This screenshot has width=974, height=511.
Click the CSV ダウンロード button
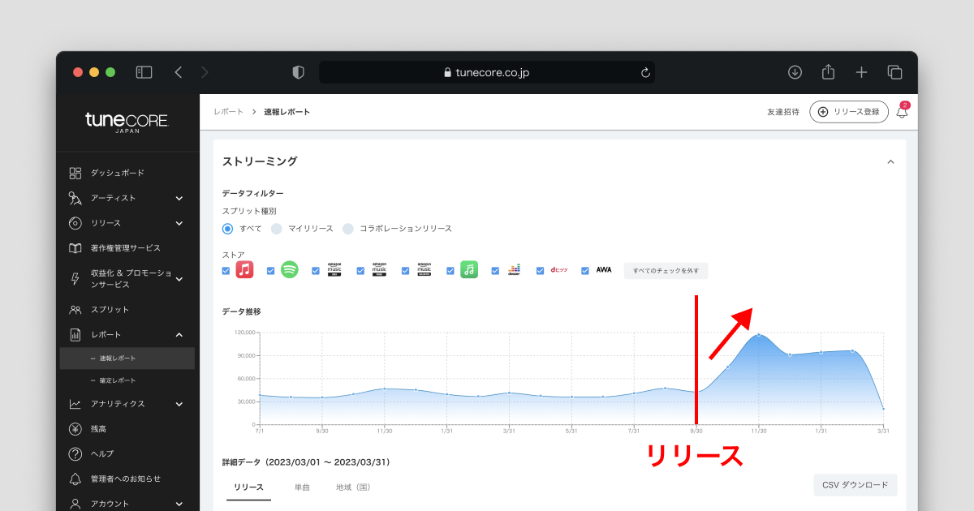pos(855,485)
